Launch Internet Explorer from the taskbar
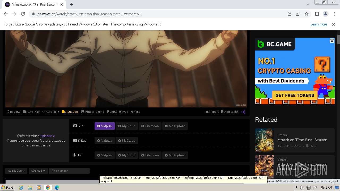Image resolution: width=340 pixels, height=191 pixels. pos(21,188)
